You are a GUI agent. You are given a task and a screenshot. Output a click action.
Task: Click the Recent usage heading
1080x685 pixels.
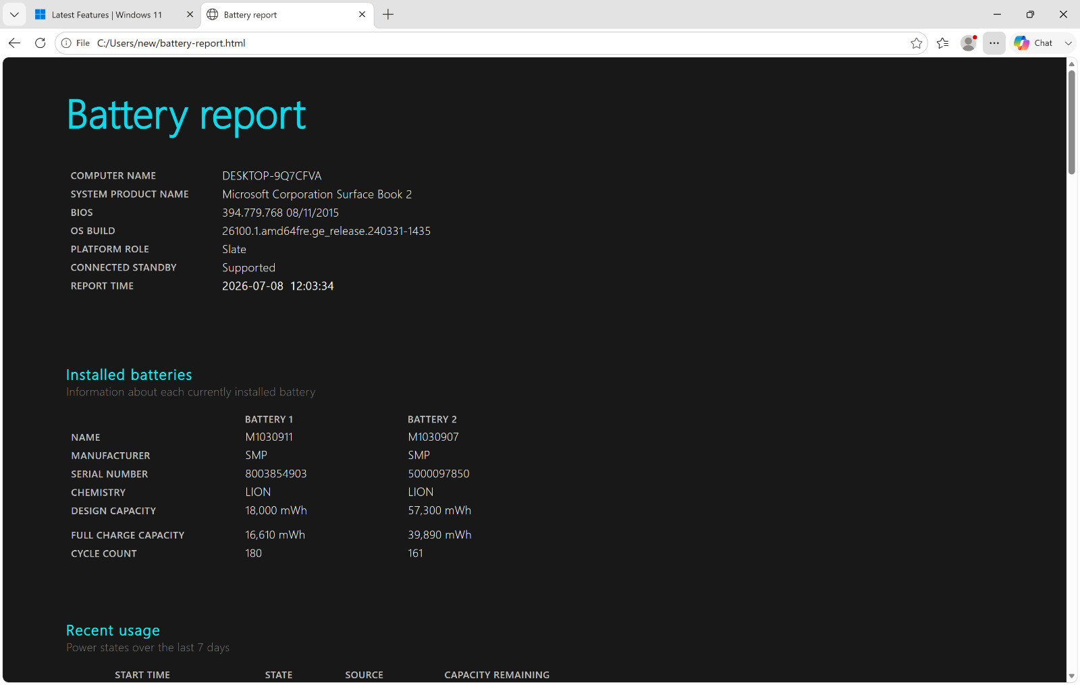click(113, 630)
